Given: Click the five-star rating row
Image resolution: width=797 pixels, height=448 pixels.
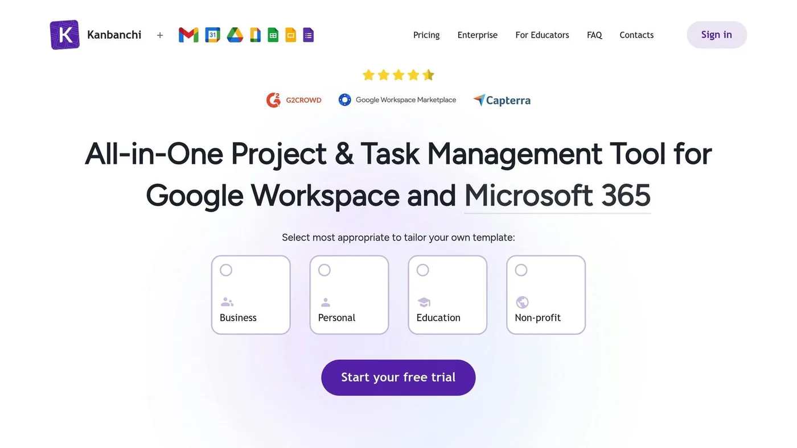Looking at the screenshot, I should point(398,75).
